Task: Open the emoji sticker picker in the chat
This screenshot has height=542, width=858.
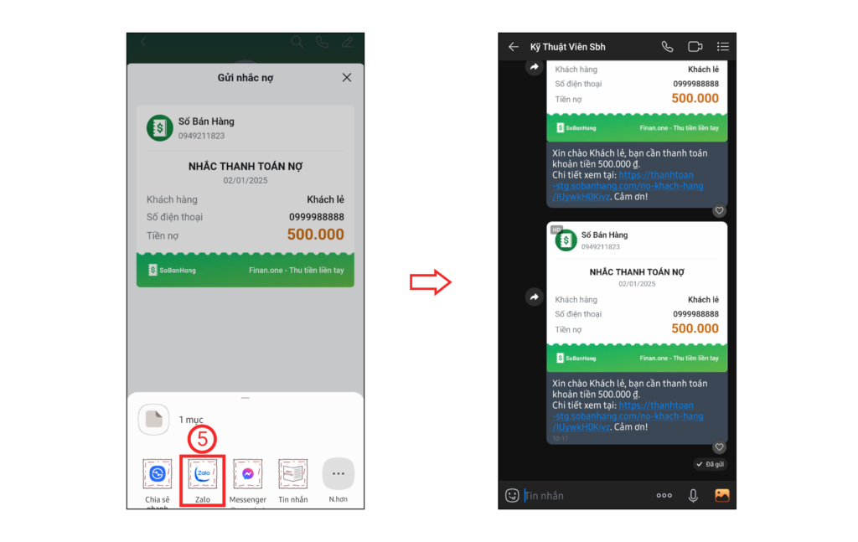Action: click(512, 496)
